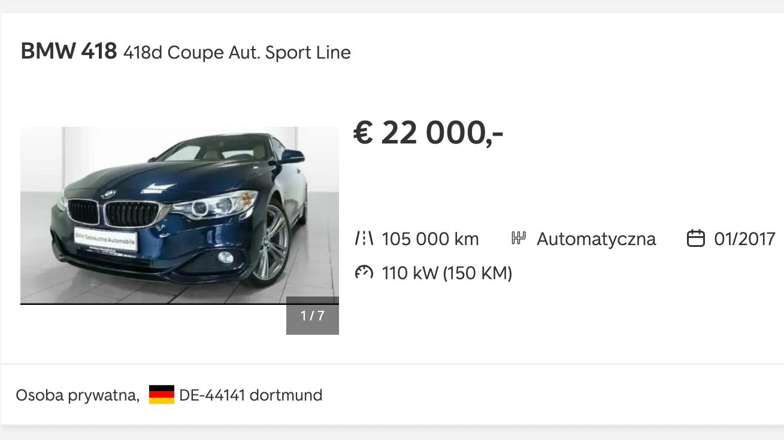Click the German flag icon
Viewport: 784px width, 440px height.
tap(162, 395)
